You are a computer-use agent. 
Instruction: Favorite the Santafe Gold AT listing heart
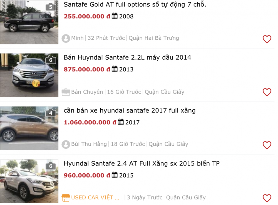click(267, 39)
